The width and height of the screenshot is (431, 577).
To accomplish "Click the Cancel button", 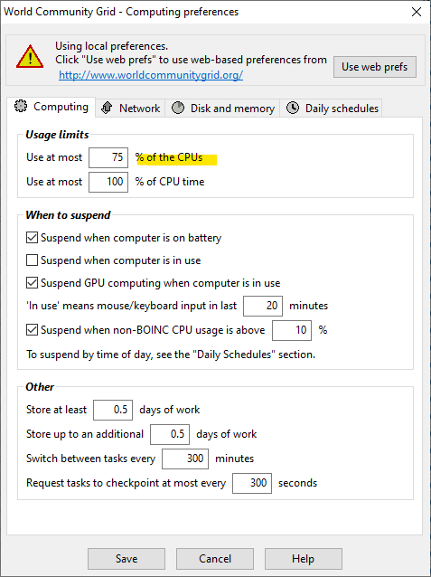I will (x=215, y=559).
